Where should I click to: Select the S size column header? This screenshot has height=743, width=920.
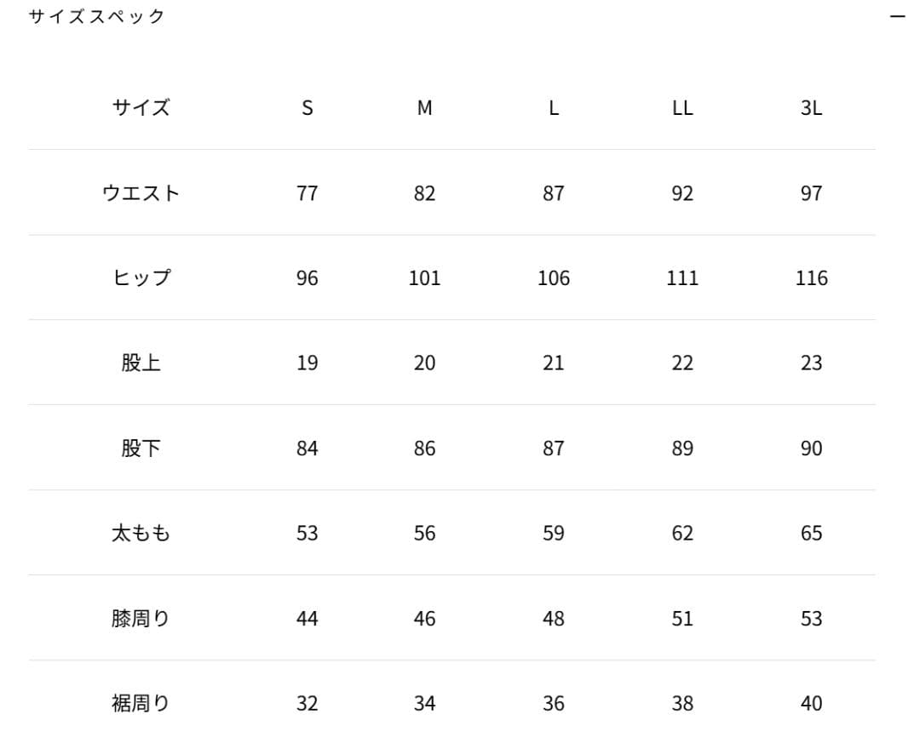308,108
